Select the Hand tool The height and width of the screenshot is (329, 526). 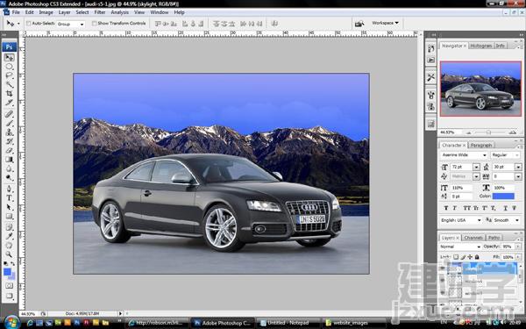[9, 245]
